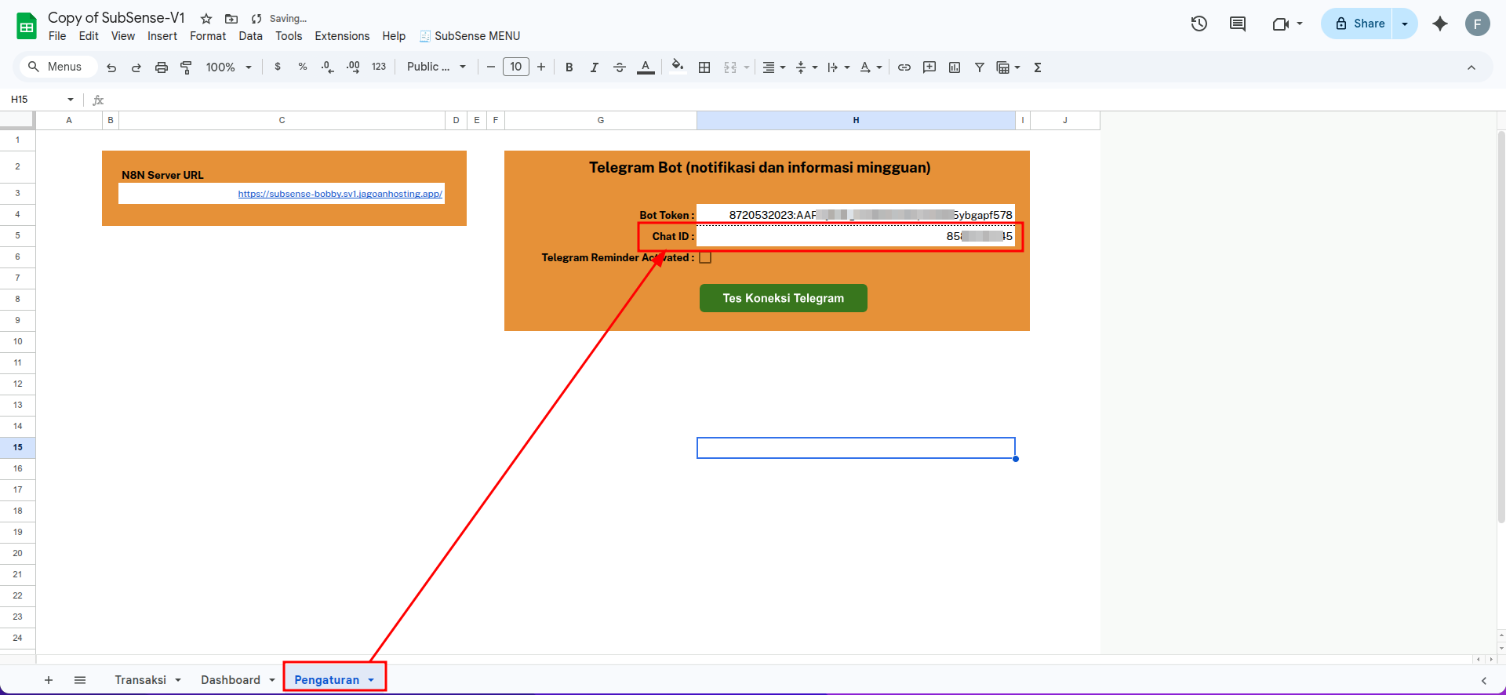The image size is (1506, 695).
Task: Toggle bold formatting
Action: (x=569, y=67)
